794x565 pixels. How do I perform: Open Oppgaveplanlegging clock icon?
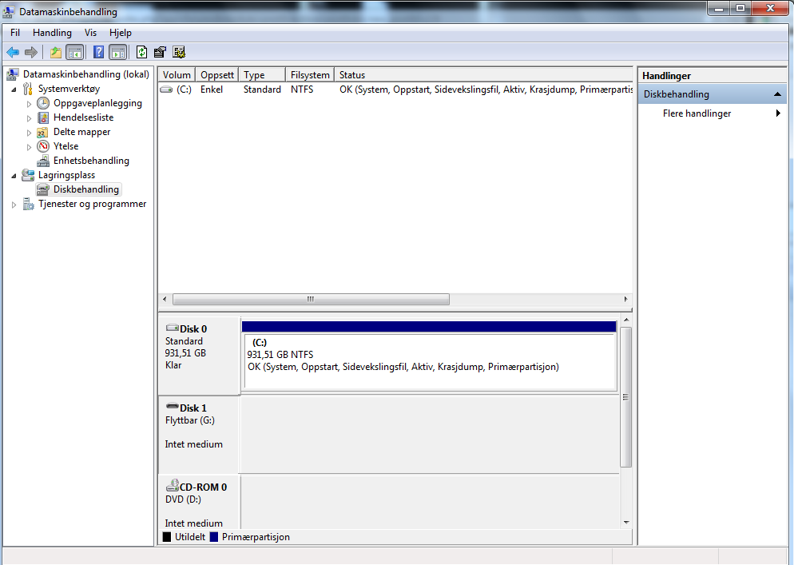43,103
